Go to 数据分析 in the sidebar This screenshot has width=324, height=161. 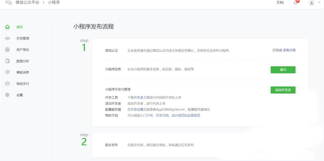click(23, 61)
